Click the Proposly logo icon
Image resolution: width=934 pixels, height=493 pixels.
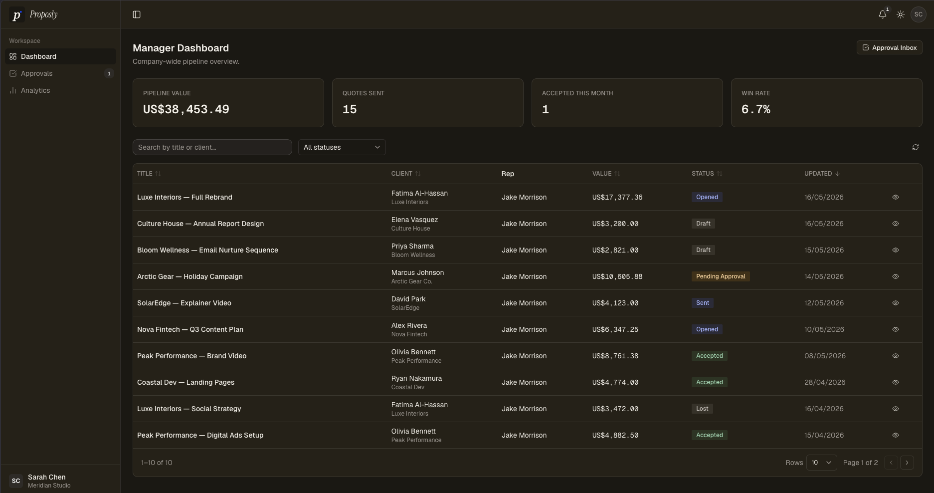[16, 15]
